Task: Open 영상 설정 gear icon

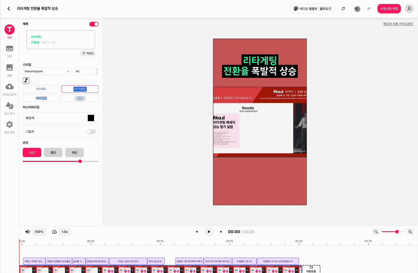Action: point(10,124)
